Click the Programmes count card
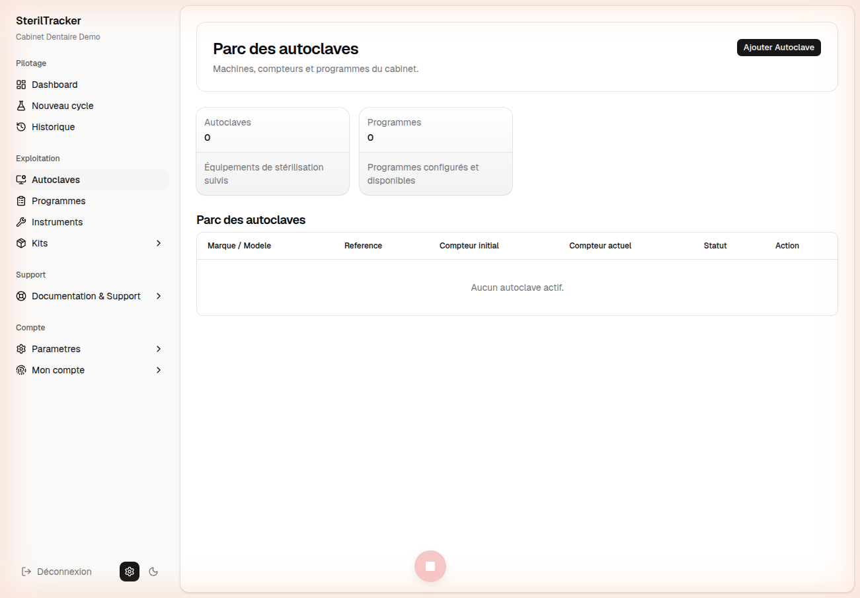Screen dimensions: 860x598 (x=436, y=151)
